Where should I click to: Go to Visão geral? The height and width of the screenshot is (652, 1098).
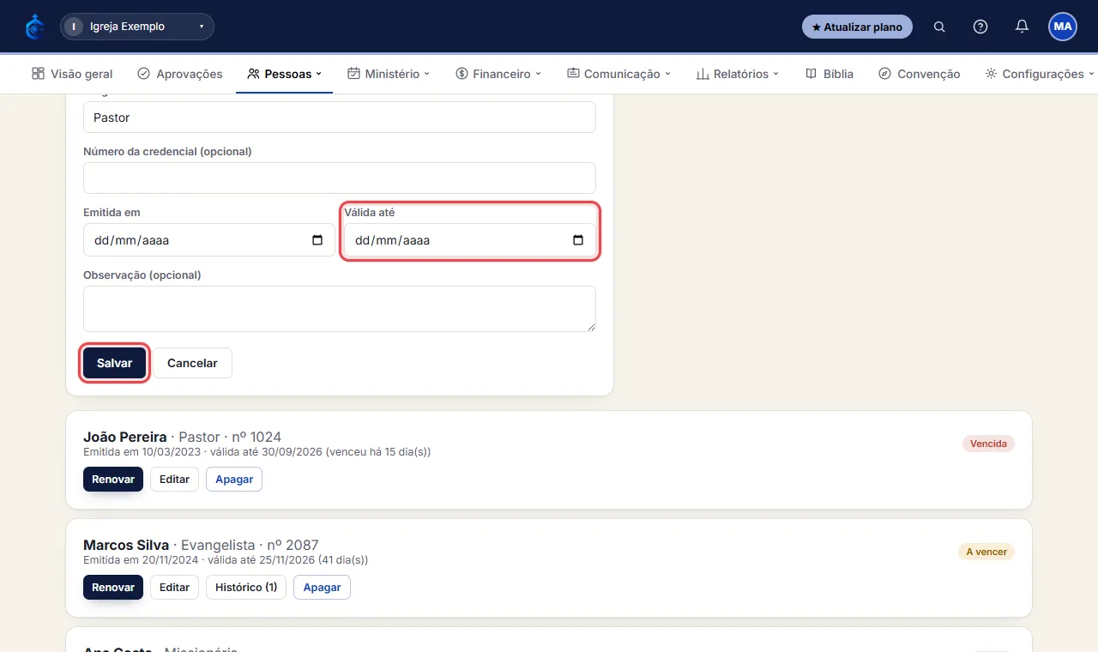click(x=72, y=74)
